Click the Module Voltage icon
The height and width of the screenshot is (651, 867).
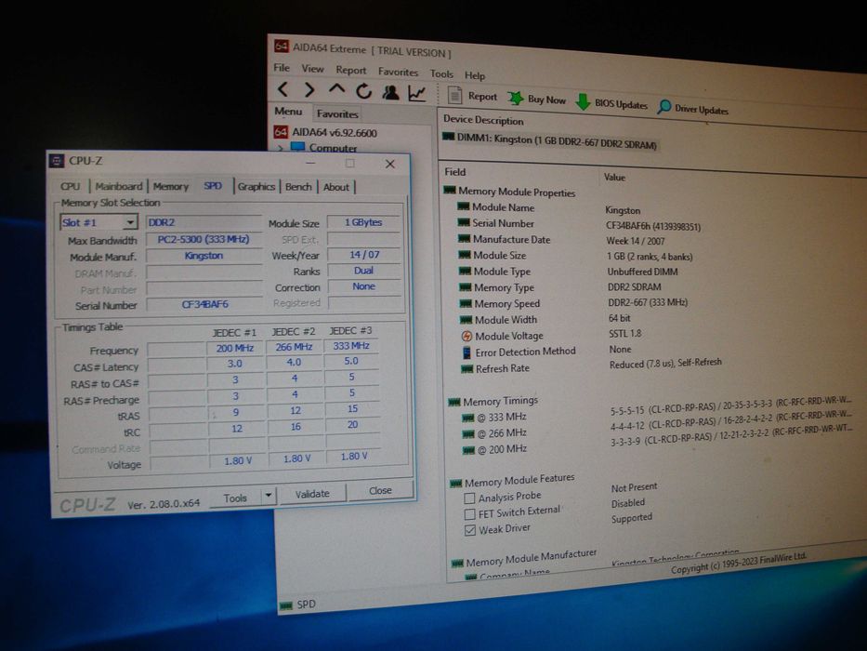[466, 336]
